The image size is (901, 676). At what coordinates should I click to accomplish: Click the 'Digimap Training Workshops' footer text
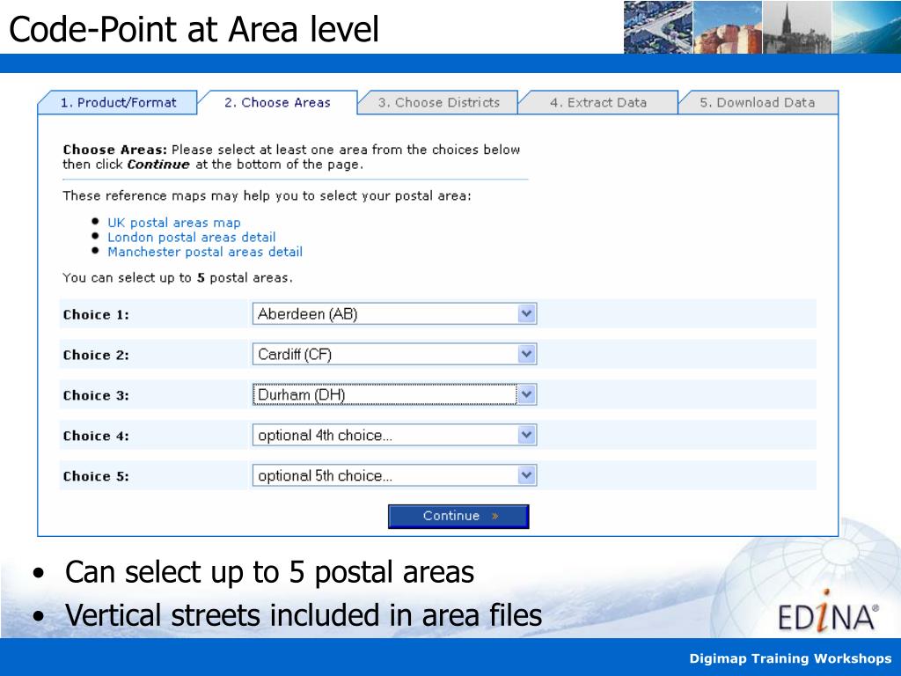[790, 658]
